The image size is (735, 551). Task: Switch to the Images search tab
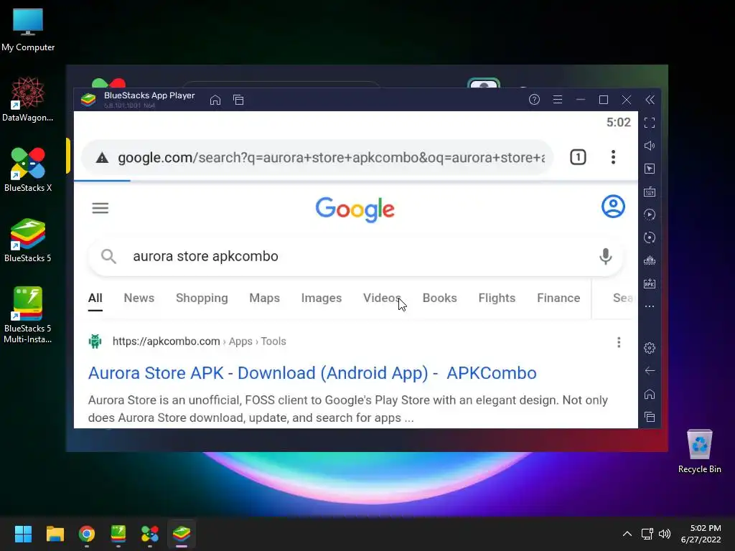click(x=321, y=298)
